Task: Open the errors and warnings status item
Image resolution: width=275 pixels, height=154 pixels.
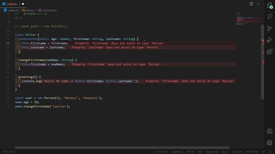Action: click(x=9, y=151)
